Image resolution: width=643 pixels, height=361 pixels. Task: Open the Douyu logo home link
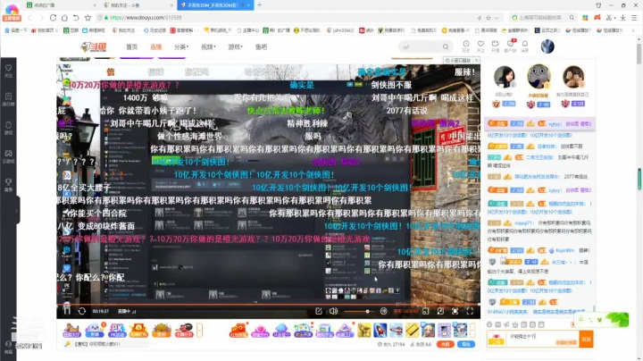94,46
